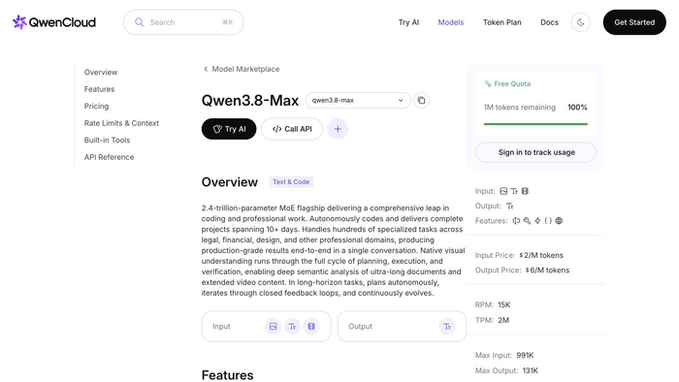Copy model ID with the copy icon
This screenshot has width=679, height=382.
pyautogui.click(x=421, y=101)
